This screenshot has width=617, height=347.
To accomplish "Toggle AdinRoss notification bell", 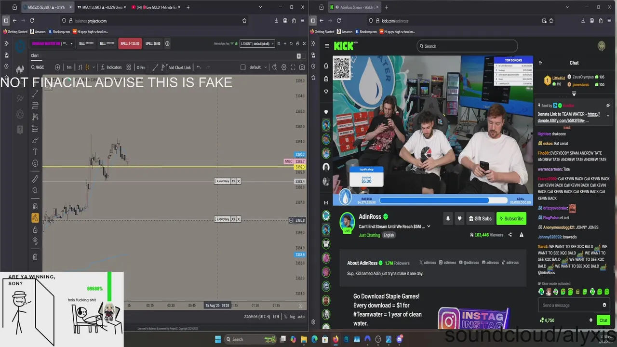I will click(448, 218).
